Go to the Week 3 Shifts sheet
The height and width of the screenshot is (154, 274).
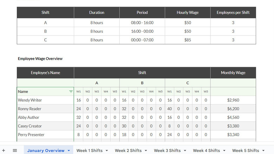click(x=167, y=150)
